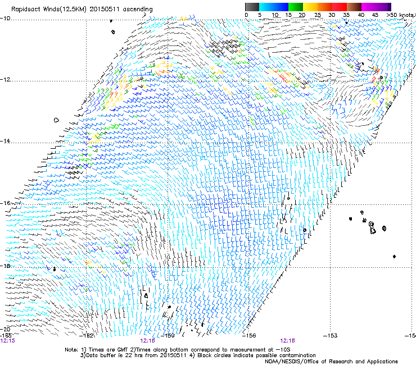The width and height of the screenshot is (416, 365).
Task: Click the cyan 5-10 knots legend swatch
Action: click(266, 7)
